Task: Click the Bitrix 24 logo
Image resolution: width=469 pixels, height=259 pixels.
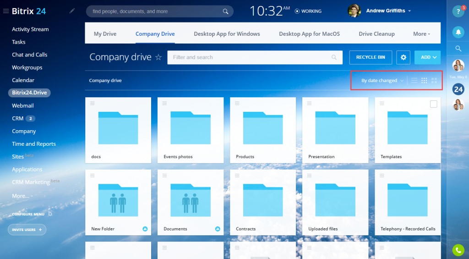Action: (29, 11)
